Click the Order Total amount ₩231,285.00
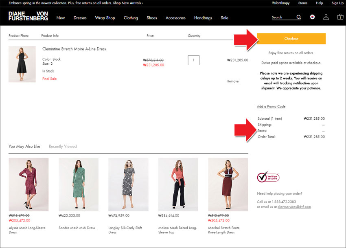Screen dimensions: 346x248 (x=314, y=137)
